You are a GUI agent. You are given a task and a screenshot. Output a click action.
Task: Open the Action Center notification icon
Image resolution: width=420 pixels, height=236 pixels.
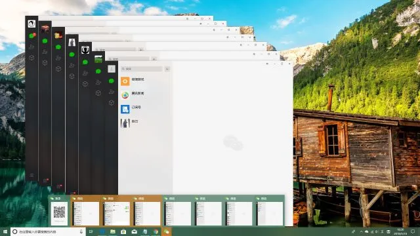pyautogui.click(x=413, y=231)
